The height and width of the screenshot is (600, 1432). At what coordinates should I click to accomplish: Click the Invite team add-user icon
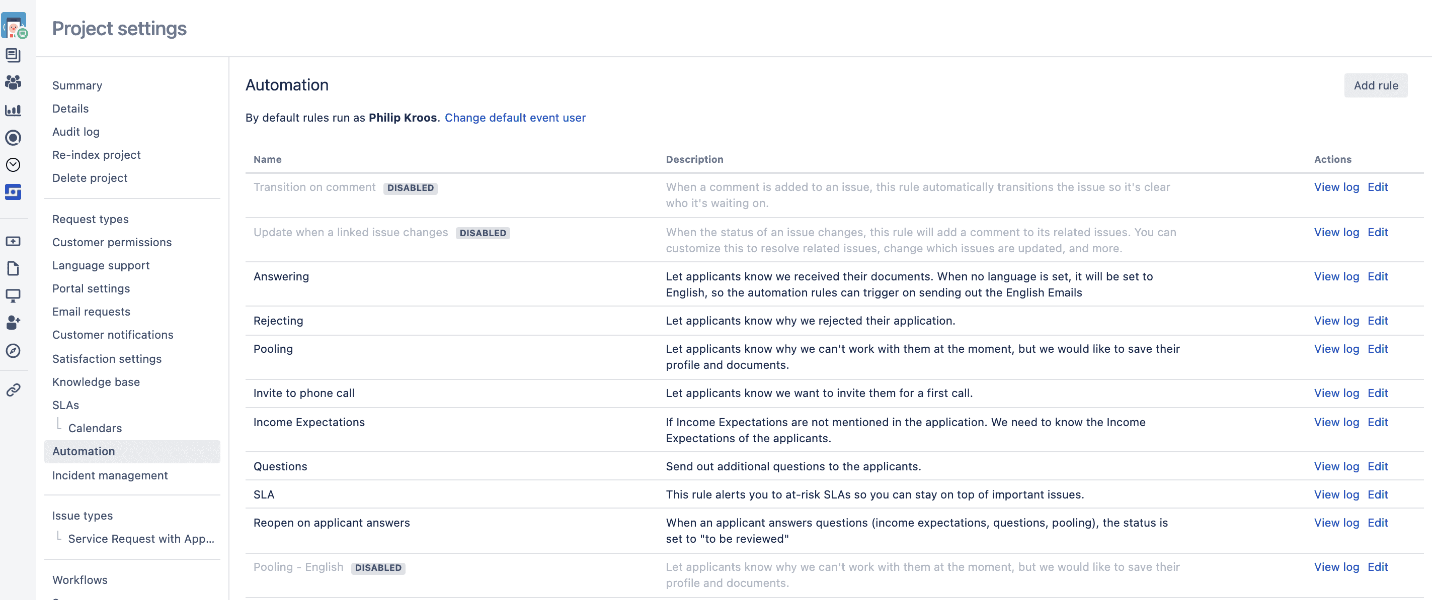[x=13, y=323]
